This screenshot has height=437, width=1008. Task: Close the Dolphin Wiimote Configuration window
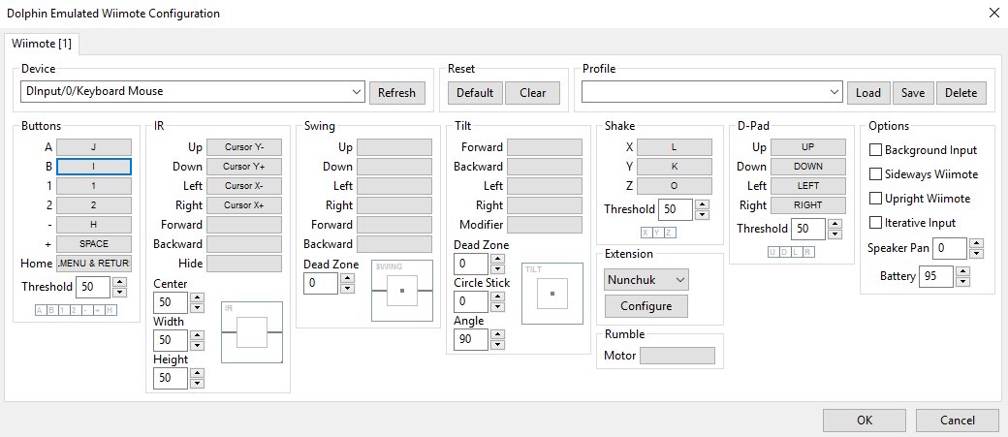(x=992, y=14)
